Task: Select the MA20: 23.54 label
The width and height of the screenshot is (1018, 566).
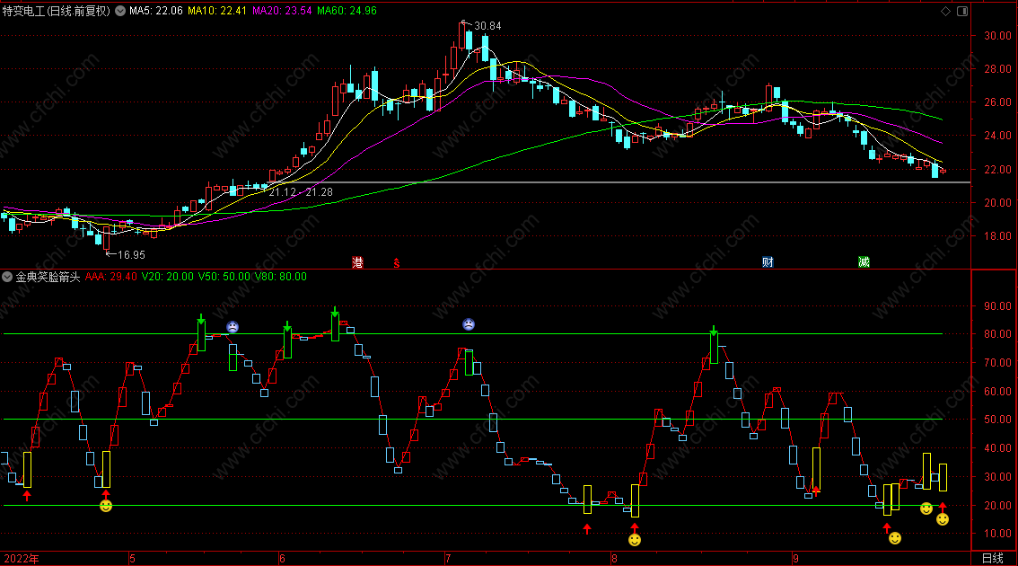Action: (x=282, y=11)
